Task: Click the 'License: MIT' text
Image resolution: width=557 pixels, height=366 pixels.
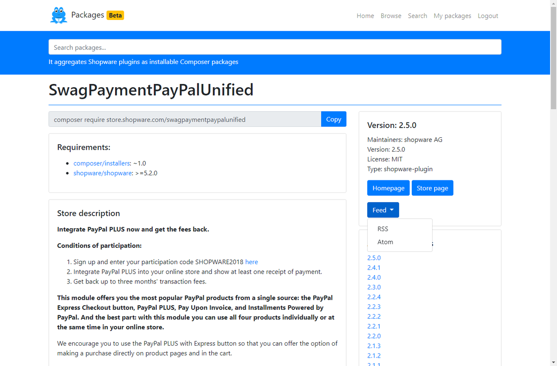Action: coord(385,159)
